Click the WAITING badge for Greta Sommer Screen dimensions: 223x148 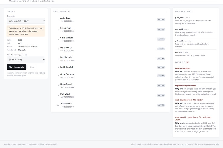point(161,76)
